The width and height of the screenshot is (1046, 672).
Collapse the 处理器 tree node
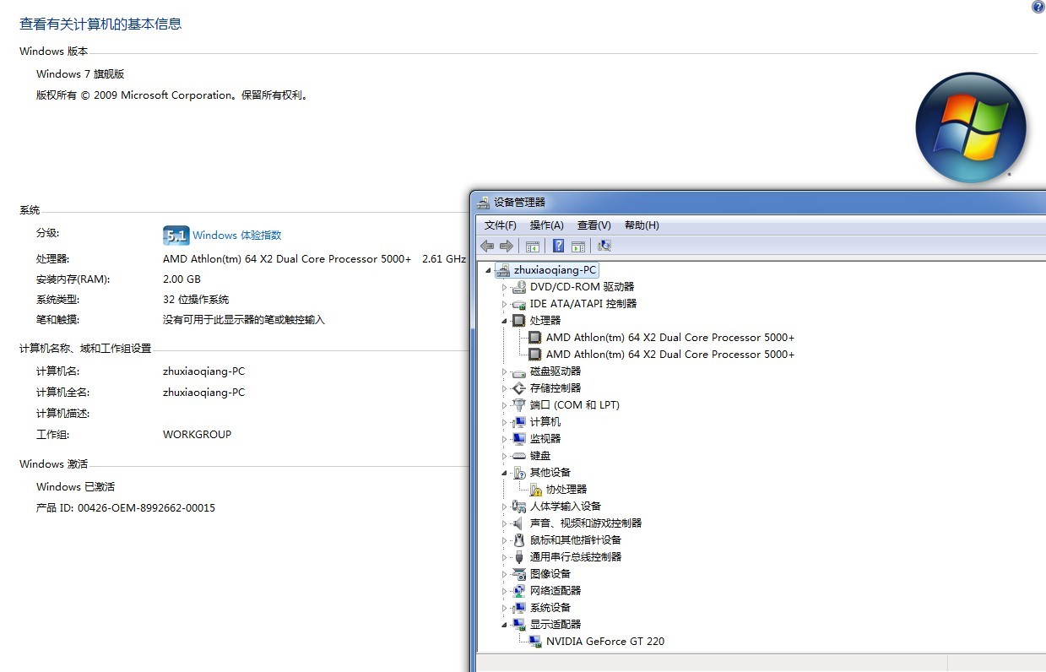click(x=505, y=321)
